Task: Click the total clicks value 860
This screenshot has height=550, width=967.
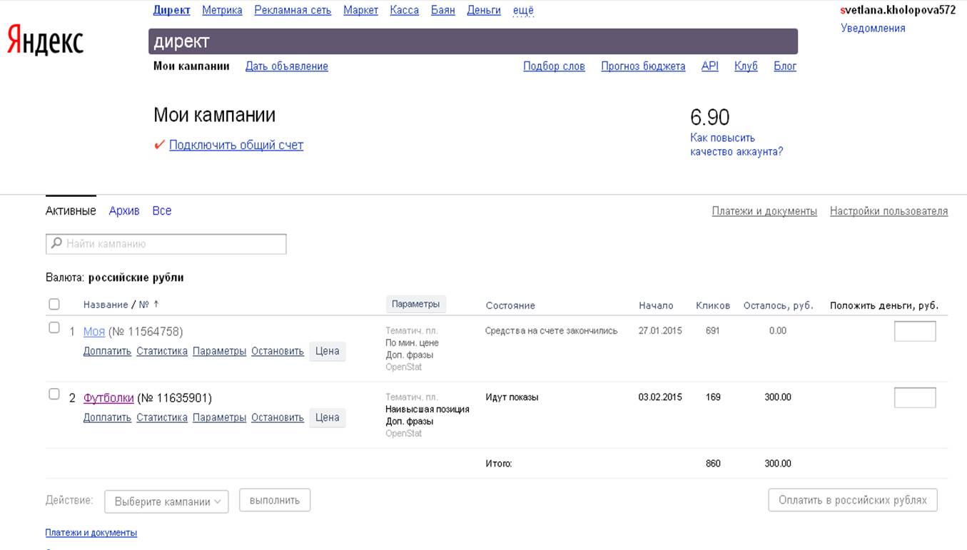Action: (713, 464)
